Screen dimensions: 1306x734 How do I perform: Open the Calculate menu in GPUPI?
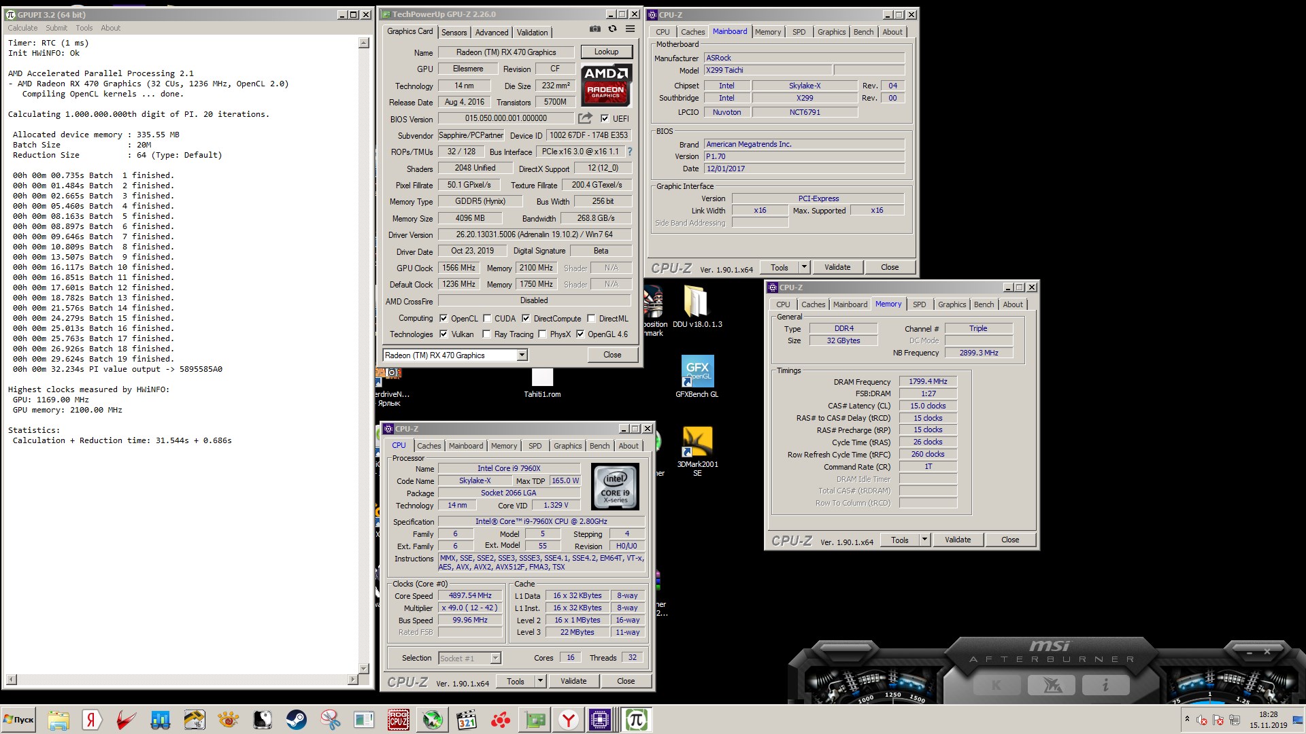point(22,28)
